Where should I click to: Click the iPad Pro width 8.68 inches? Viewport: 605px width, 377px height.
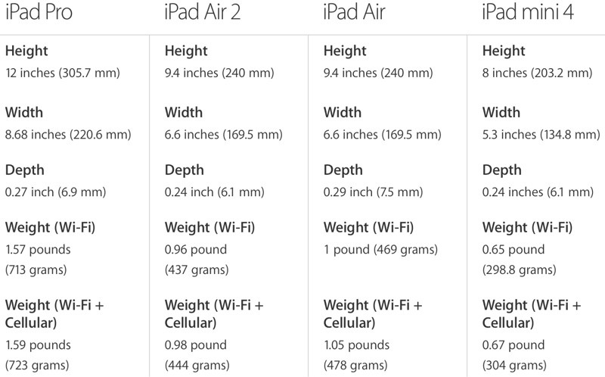pyautogui.click(x=68, y=136)
